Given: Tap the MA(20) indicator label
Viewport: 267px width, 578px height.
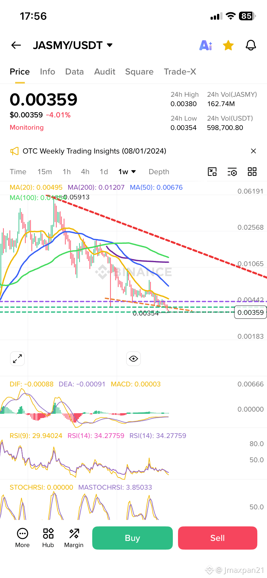Looking at the screenshot, I should click(x=36, y=187).
